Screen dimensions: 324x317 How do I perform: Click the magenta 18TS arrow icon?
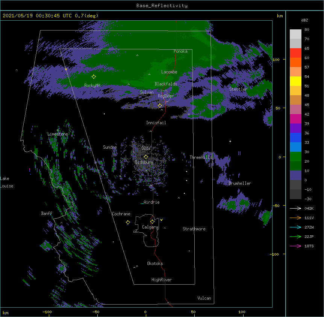pos(295,246)
